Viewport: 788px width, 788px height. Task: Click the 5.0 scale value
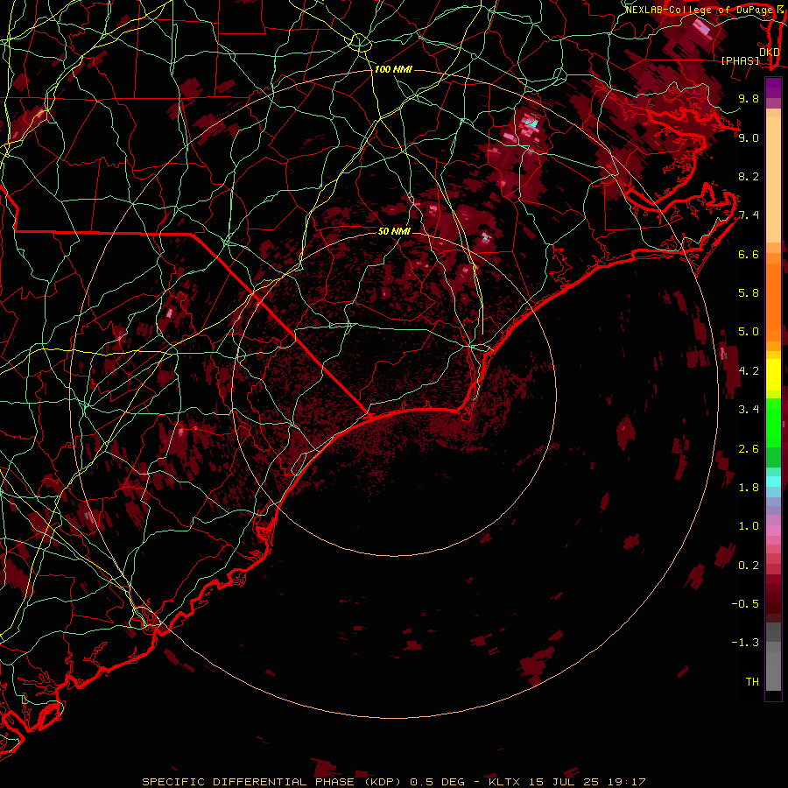click(x=749, y=332)
